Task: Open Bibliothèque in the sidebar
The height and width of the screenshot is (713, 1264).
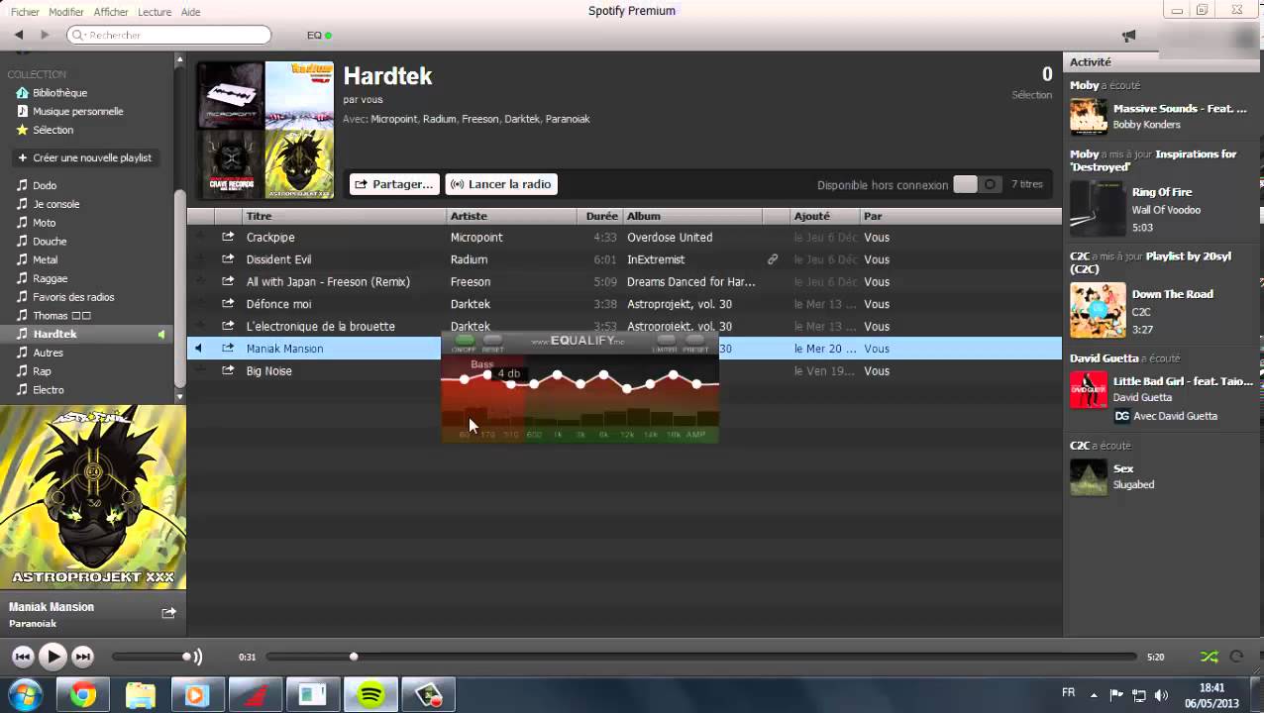Action: click(59, 92)
